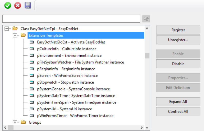Image resolution: width=204 pixels, height=131 pixels.
Task: Select pScreen - WinFormsScreen instance
Action: (67, 75)
